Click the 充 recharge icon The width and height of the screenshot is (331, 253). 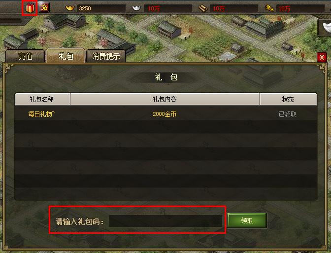(x=44, y=7)
